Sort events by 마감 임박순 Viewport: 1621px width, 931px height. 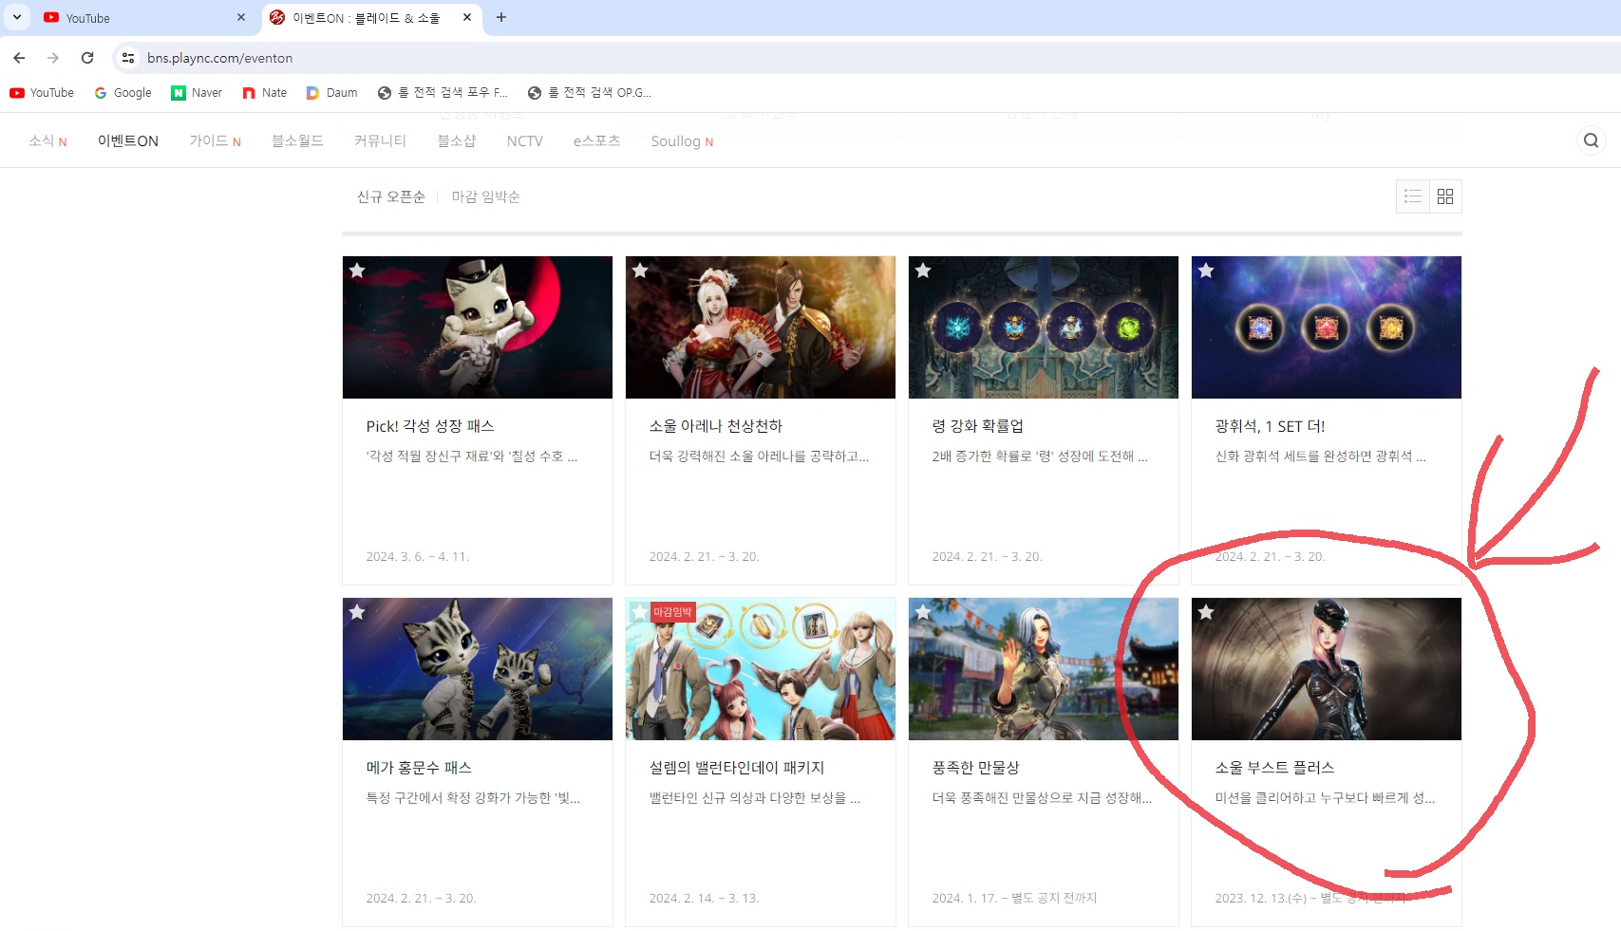(x=487, y=196)
